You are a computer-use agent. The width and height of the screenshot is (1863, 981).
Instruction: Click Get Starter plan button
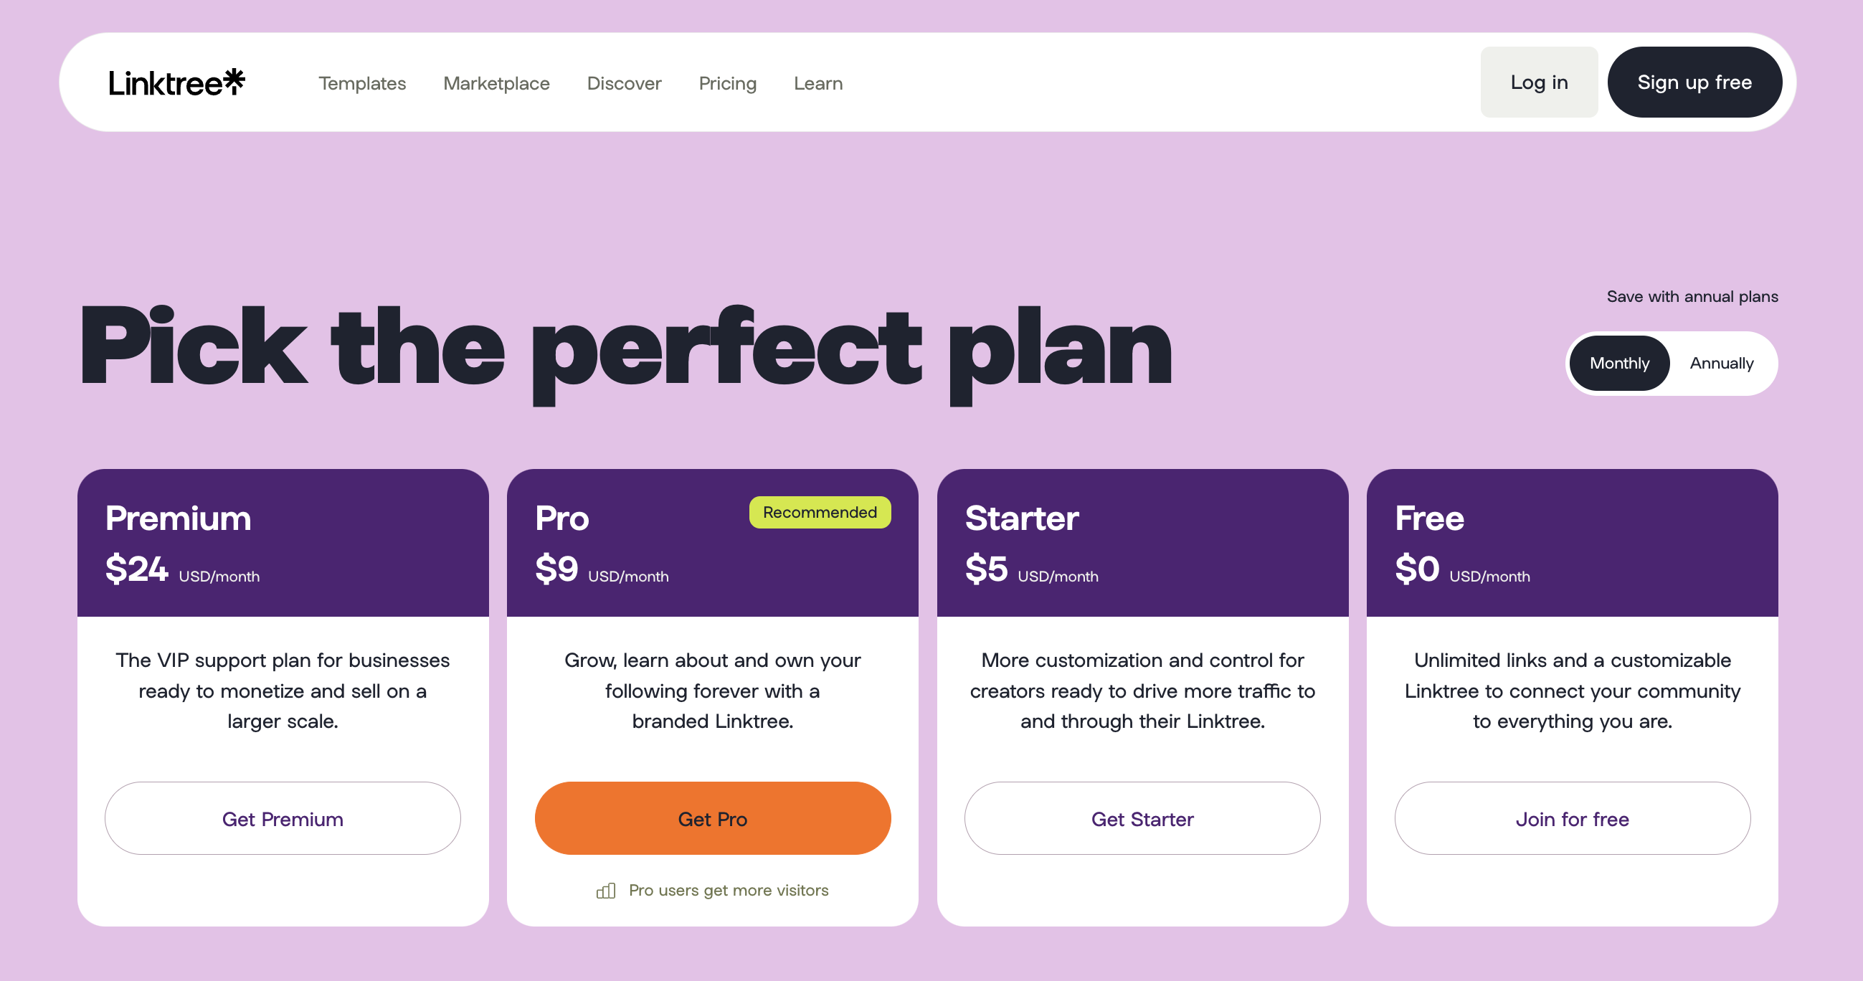[x=1142, y=818]
